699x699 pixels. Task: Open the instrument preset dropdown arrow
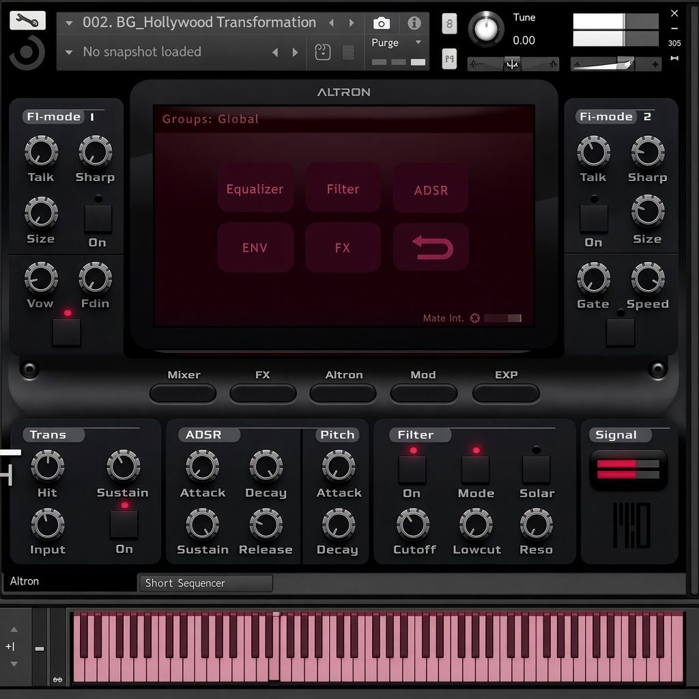click(x=69, y=23)
